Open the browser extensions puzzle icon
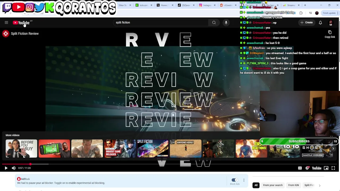Viewport: 340px width, 191px height. 301,13
